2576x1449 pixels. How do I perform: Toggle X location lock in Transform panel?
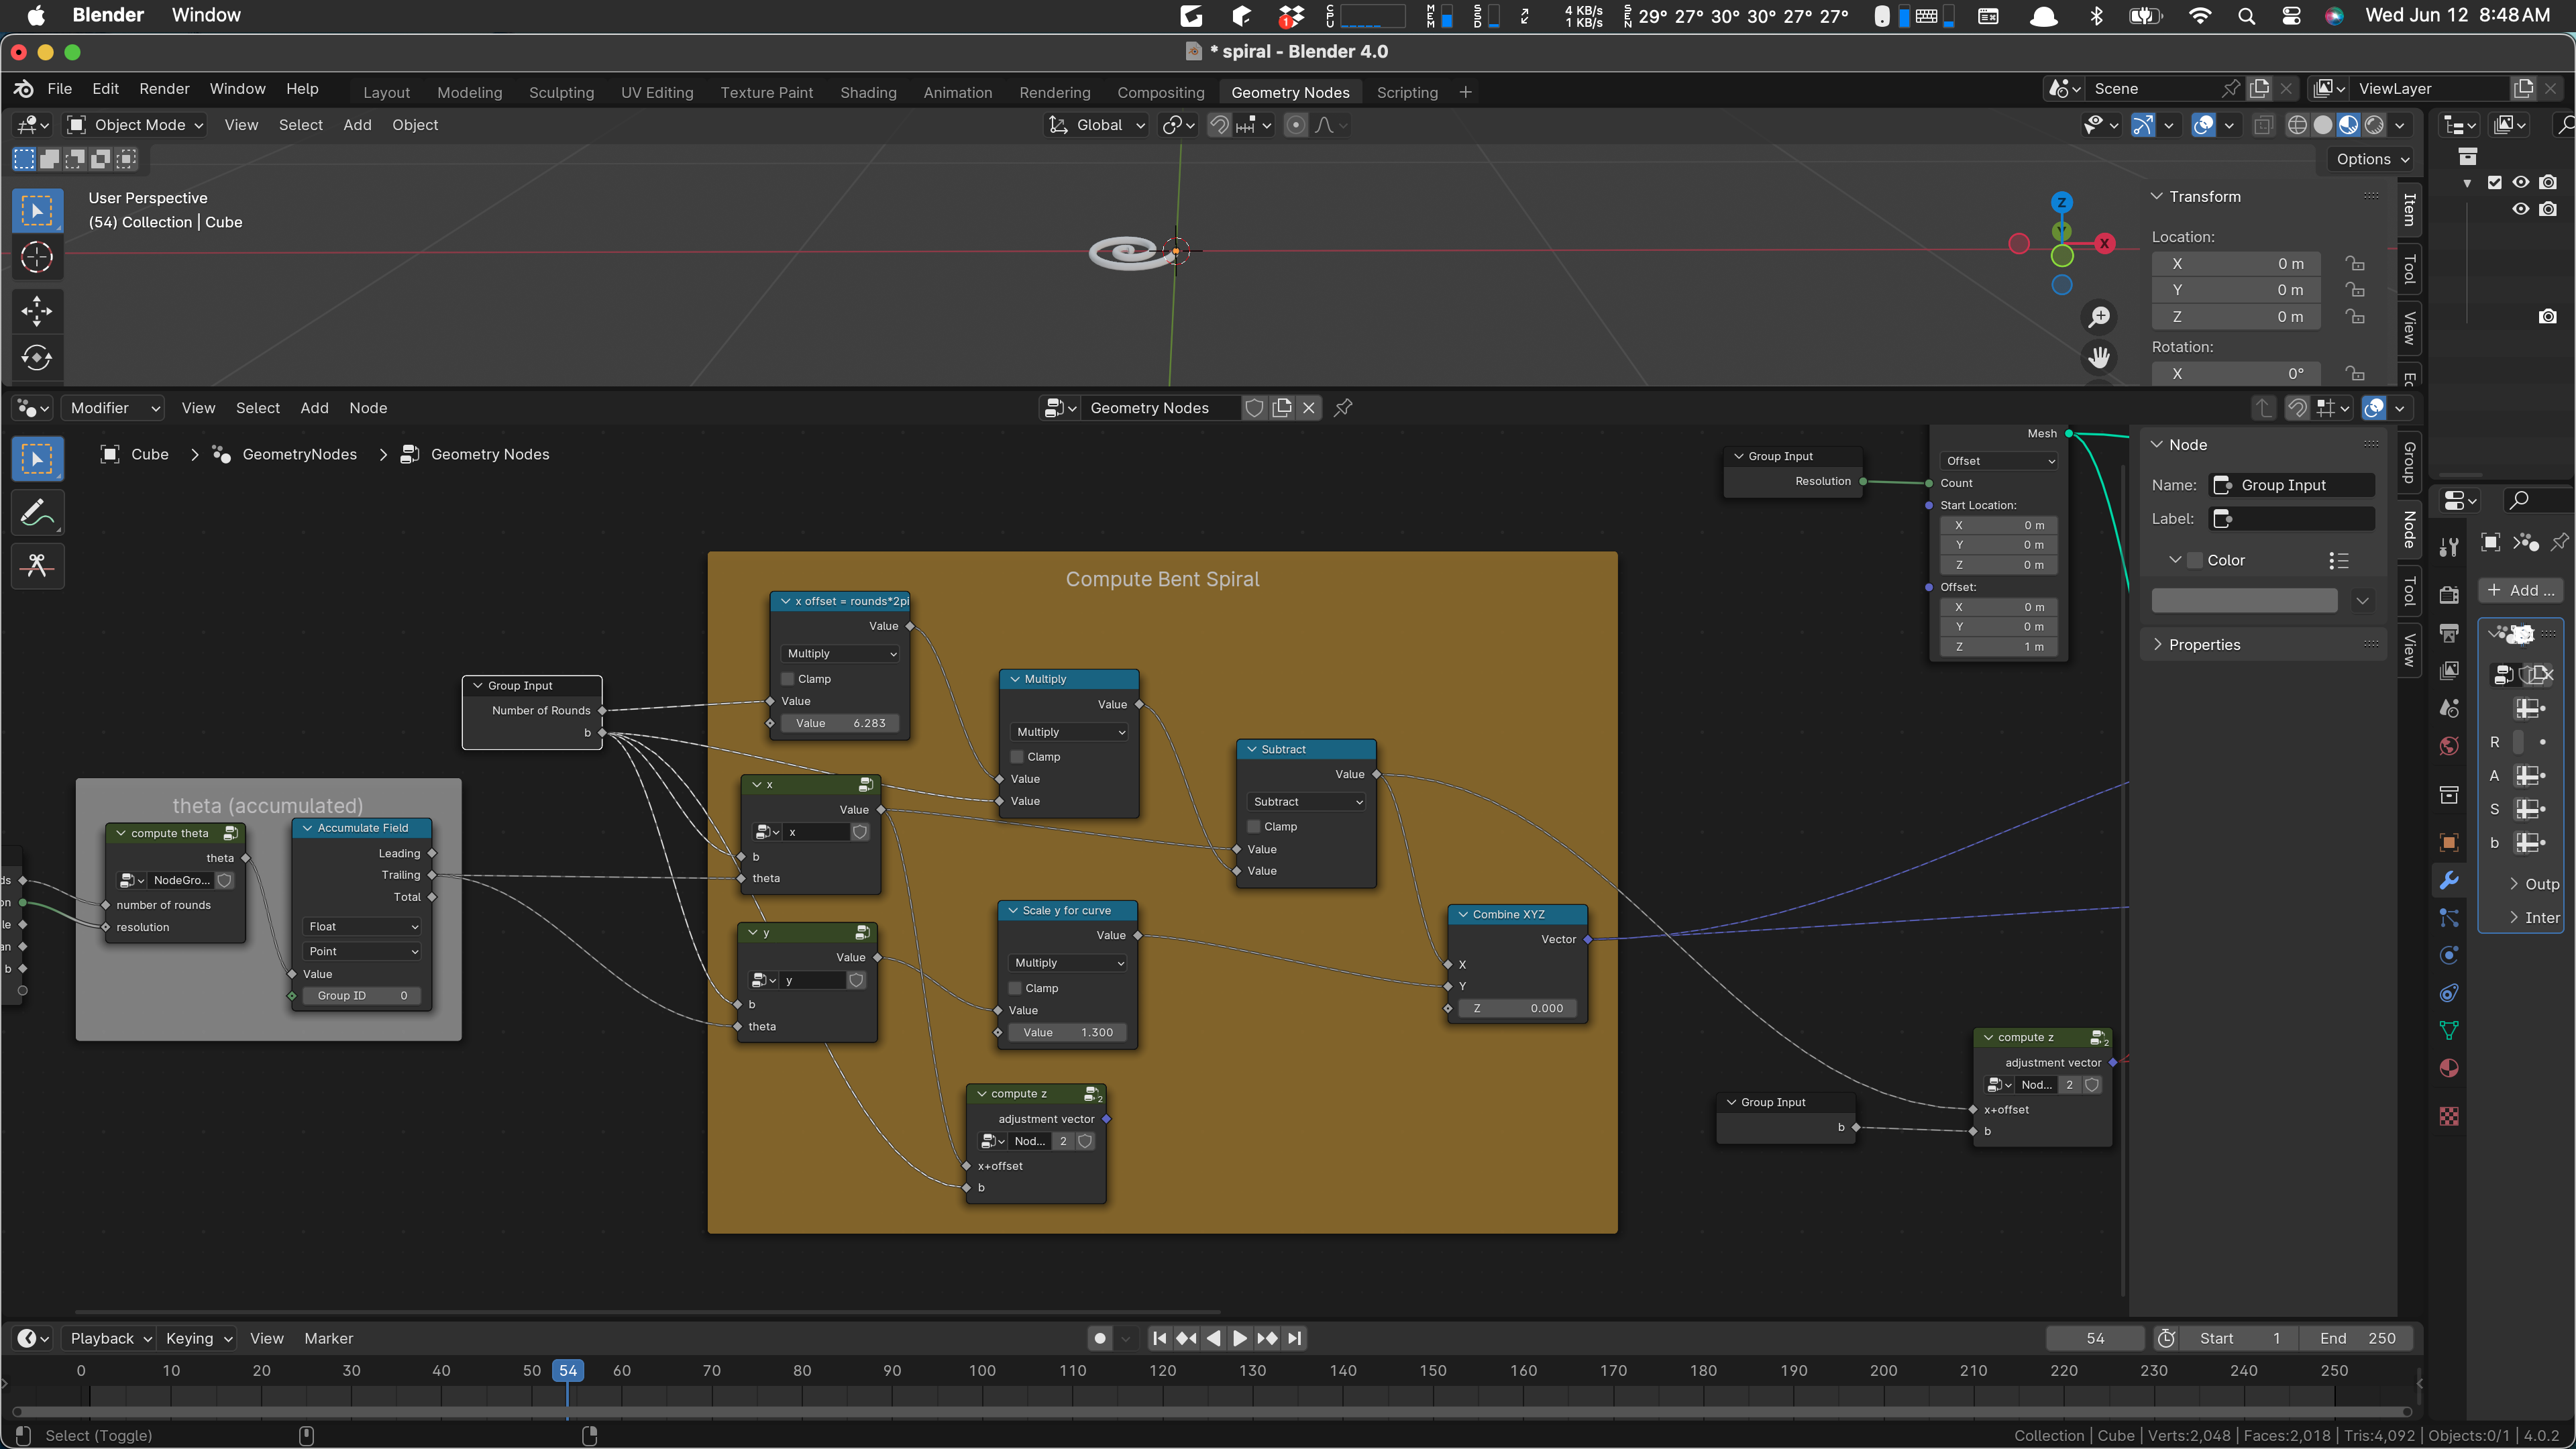tap(2356, 264)
